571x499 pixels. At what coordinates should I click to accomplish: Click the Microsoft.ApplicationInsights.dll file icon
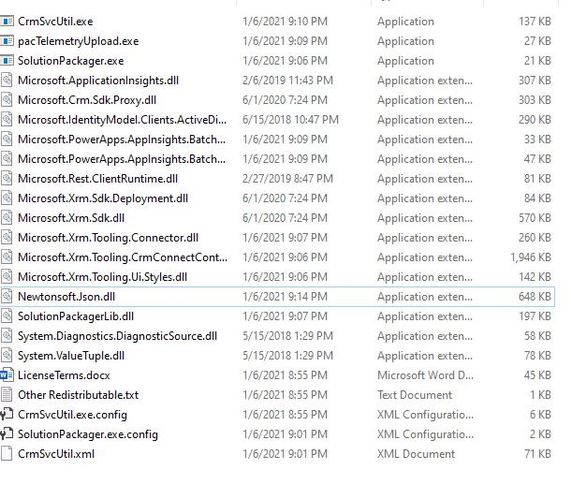(x=7, y=81)
